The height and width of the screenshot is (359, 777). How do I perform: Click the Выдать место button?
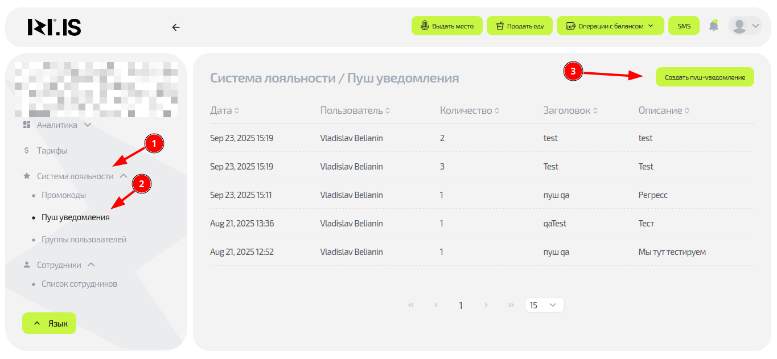pos(447,26)
